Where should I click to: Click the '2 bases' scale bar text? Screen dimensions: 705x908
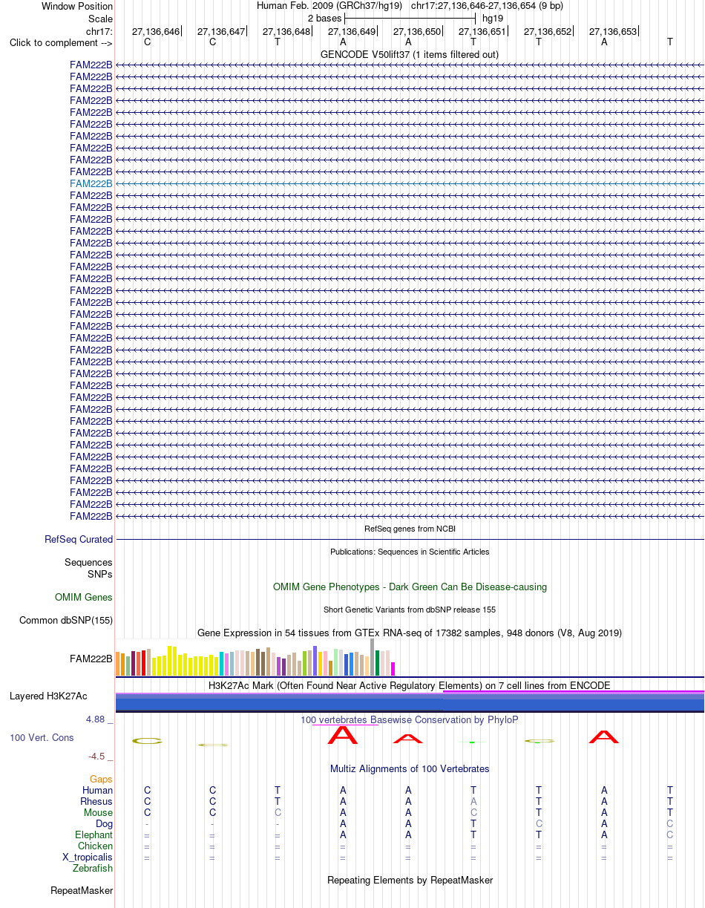click(324, 18)
